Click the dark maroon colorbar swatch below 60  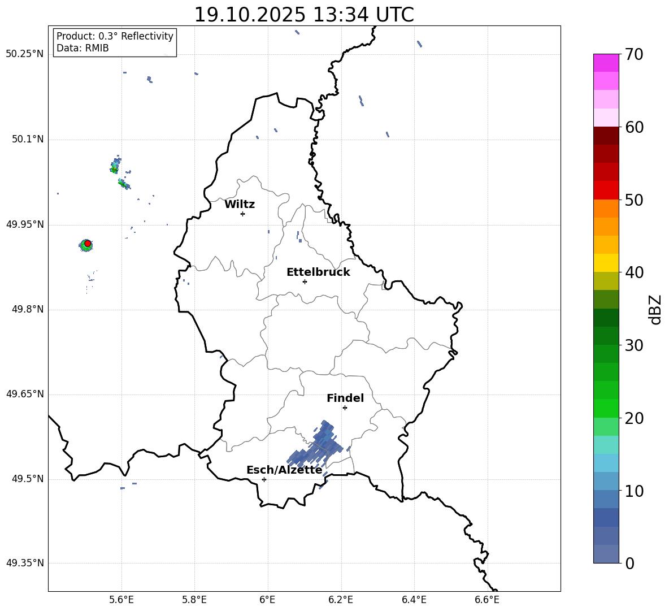click(x=606, y=136)
